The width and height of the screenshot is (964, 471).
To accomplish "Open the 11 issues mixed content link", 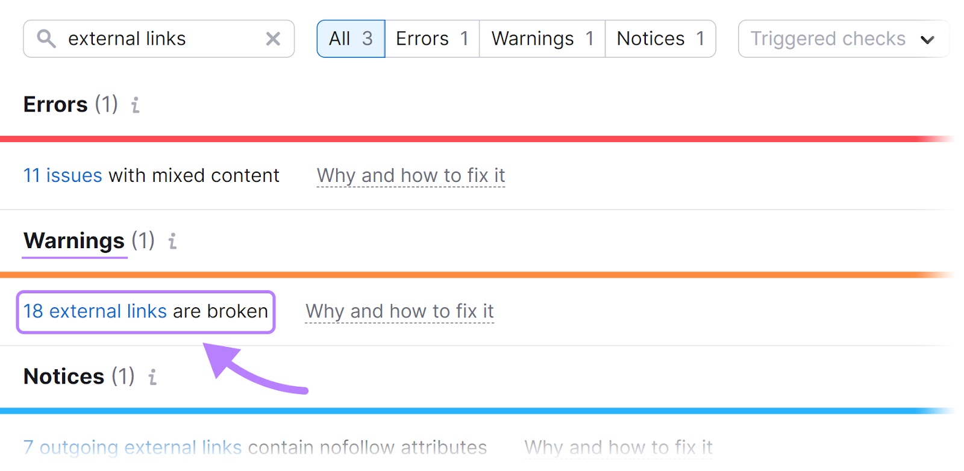I will (x=61, y=175).
